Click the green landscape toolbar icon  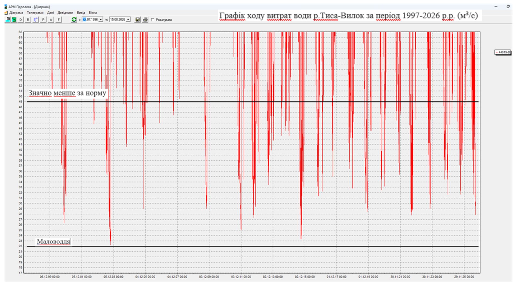14,19
